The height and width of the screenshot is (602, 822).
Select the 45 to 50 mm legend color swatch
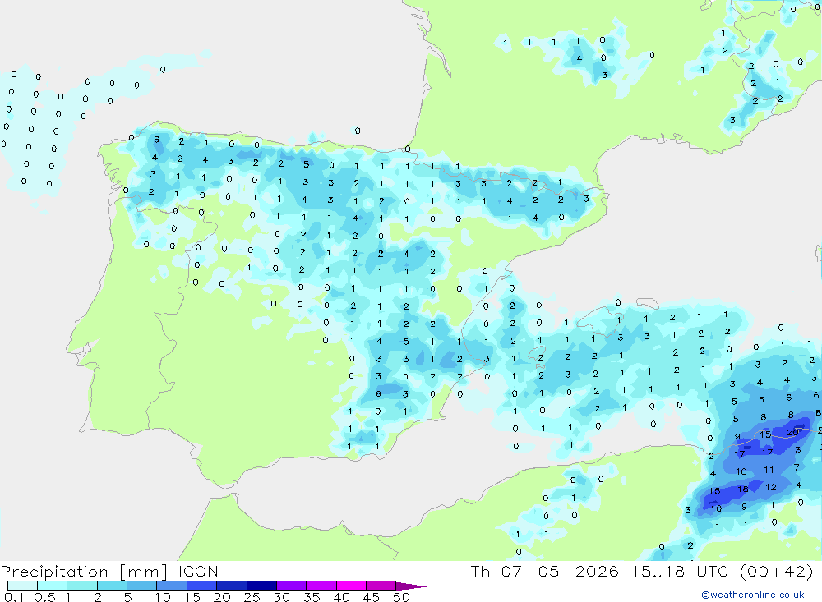[381, 586]
